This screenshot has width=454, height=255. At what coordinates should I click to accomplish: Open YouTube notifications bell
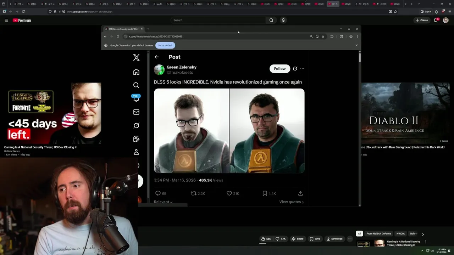(x=436, y=20)
